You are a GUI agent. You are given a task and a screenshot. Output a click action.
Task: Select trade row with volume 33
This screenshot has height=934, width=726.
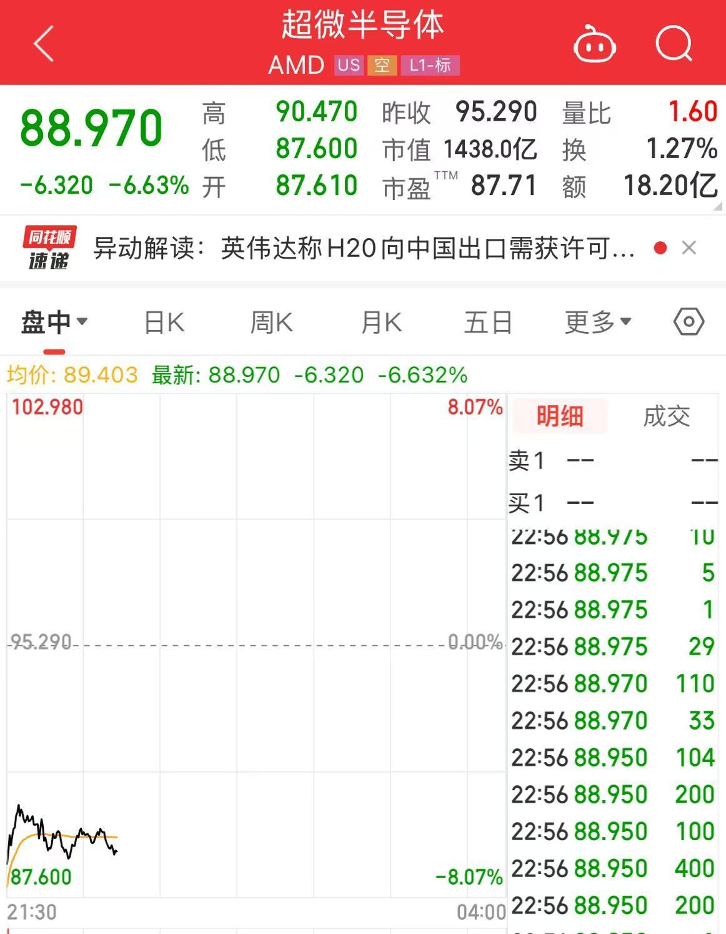point(614,720)
